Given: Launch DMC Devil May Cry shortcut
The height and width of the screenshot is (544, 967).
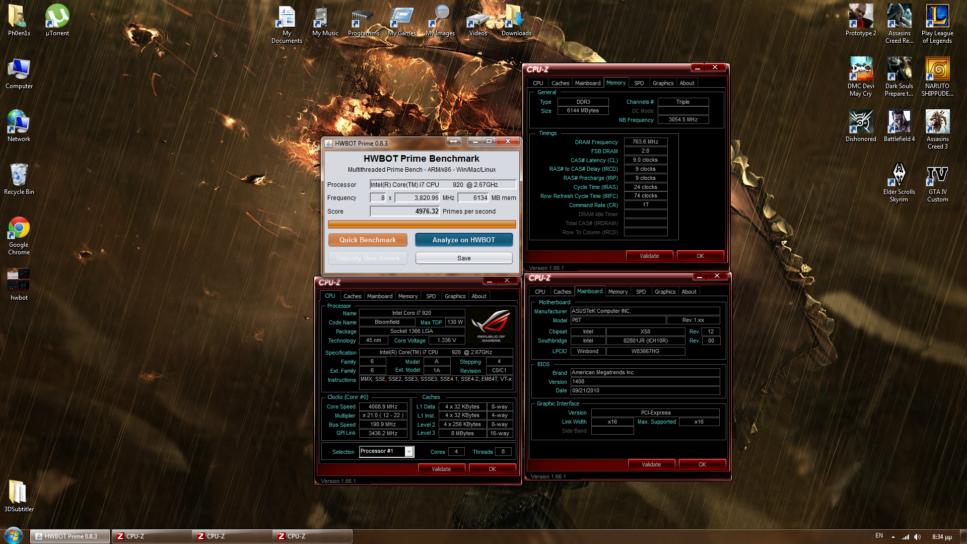Looking at the screenshot, I should 861,77.
